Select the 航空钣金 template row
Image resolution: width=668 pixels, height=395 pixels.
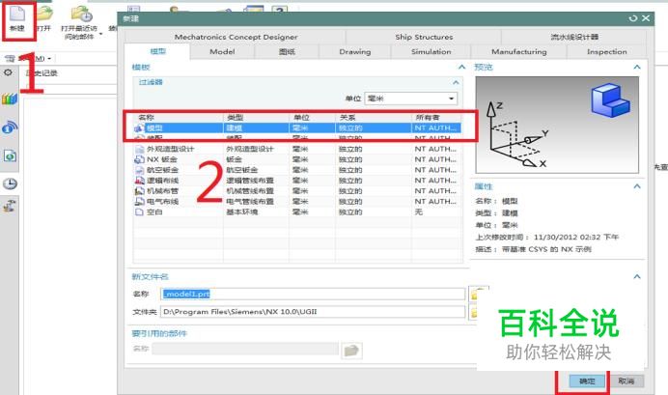tap(297, 170)
